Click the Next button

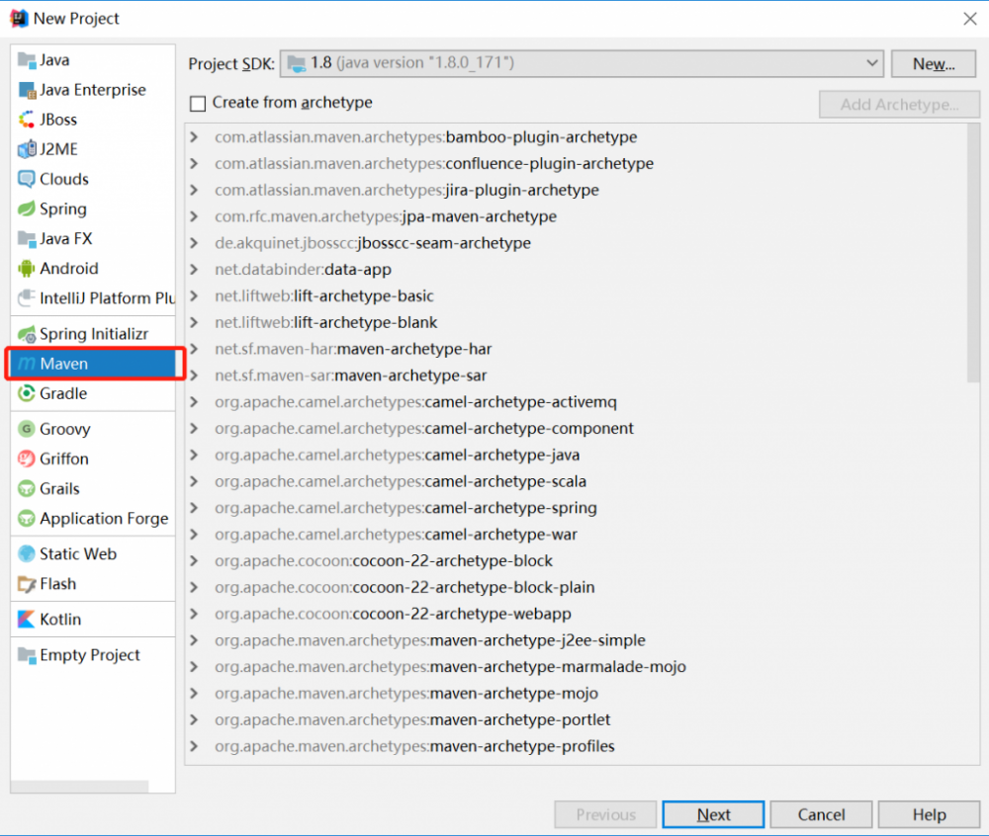coord(713,814)
